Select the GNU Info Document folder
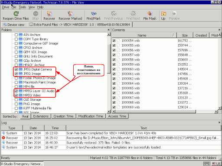The height and width of the screenshot is (166, 222). [38, 56]
